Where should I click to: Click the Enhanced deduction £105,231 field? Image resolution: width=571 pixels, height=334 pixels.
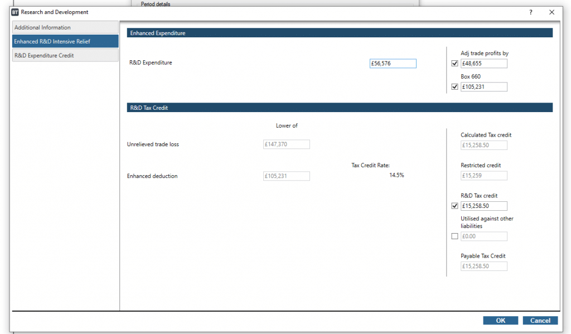click(286, 176)
